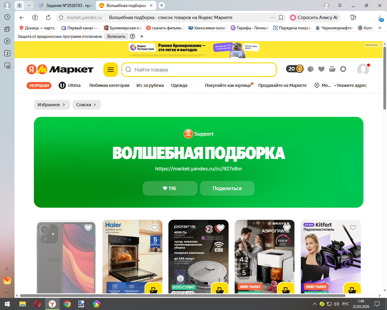Like the collection with the 116 heart button

[x=170, y=188]
